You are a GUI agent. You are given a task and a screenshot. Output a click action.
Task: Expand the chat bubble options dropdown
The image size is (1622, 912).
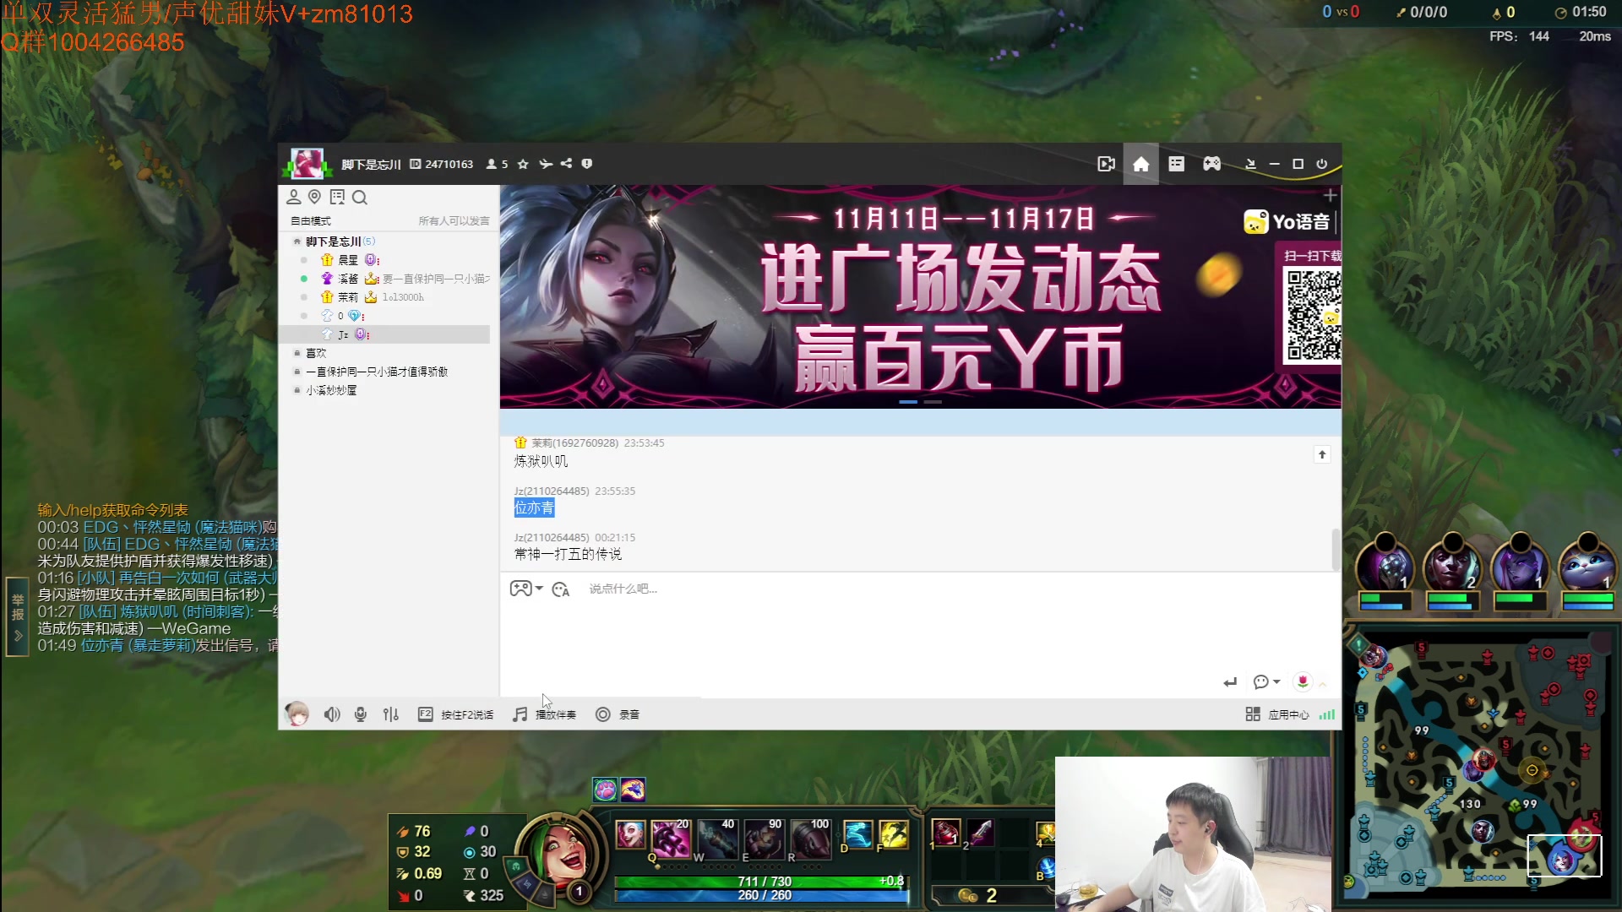tap(1265, 681)
